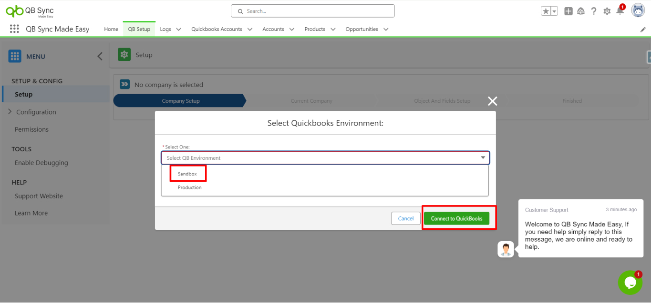
Task: Open the setup gear icon
Action: point(607,11)
